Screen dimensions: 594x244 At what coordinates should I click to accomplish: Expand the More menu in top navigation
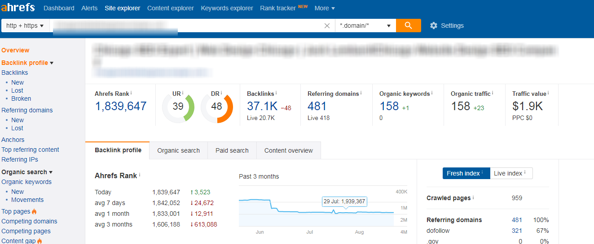[x=324, y=8]
